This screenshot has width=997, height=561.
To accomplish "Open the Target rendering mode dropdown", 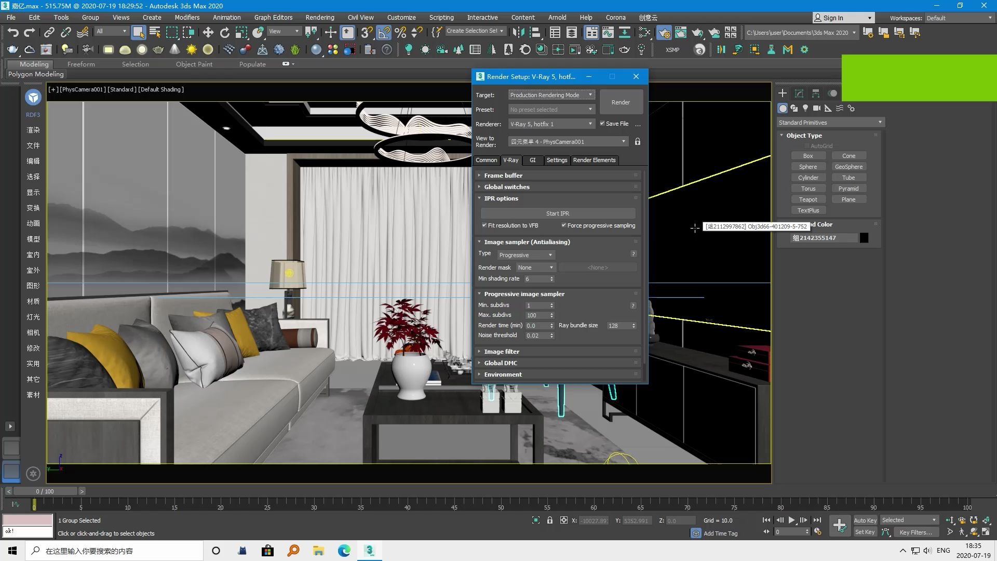I will tap(551, 95).
